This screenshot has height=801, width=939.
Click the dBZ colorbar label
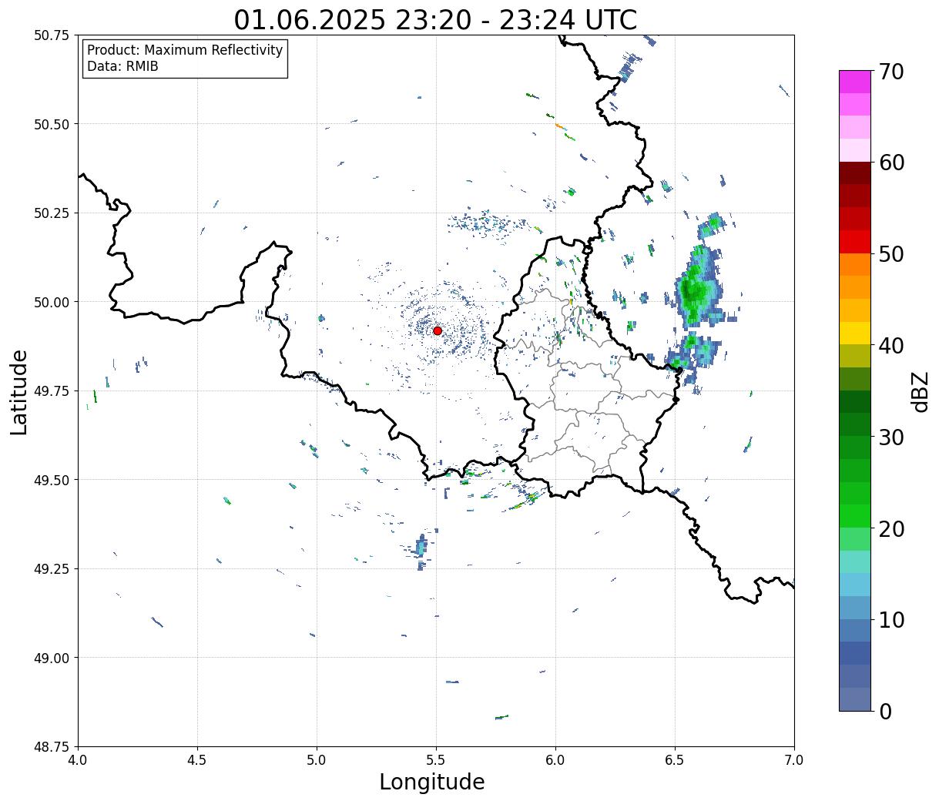921,391
